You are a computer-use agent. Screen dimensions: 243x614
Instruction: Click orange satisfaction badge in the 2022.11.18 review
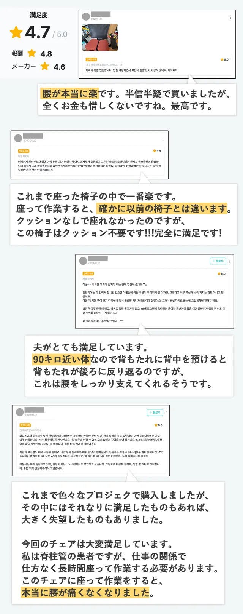click(x=91, y=59)
